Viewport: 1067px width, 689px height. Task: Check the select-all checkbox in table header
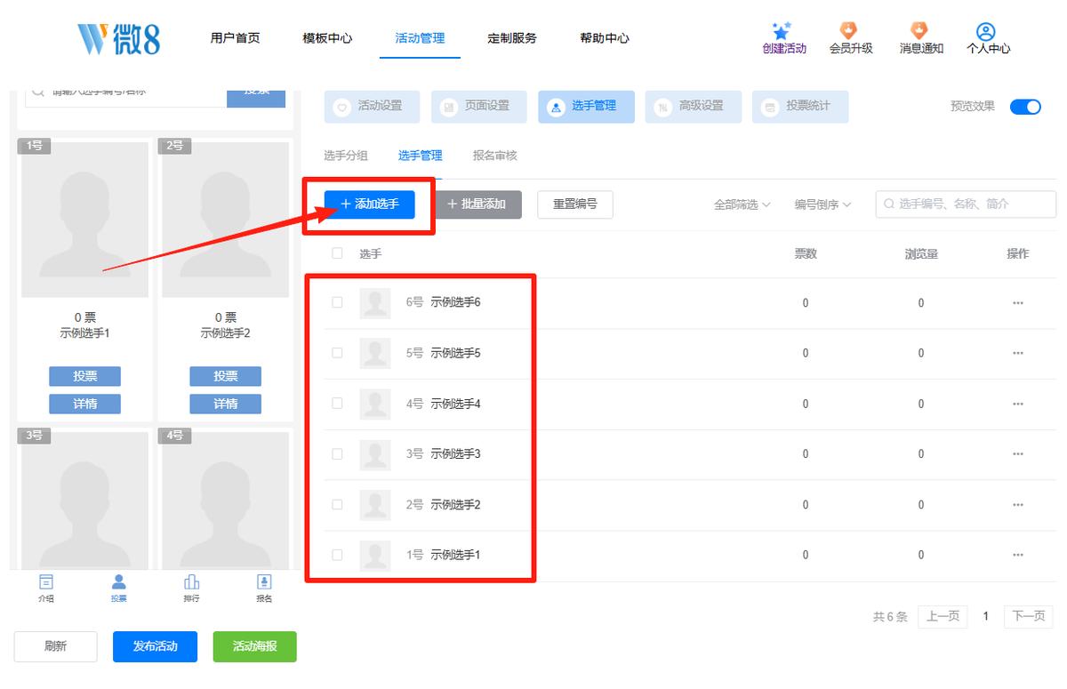(337, 253)
